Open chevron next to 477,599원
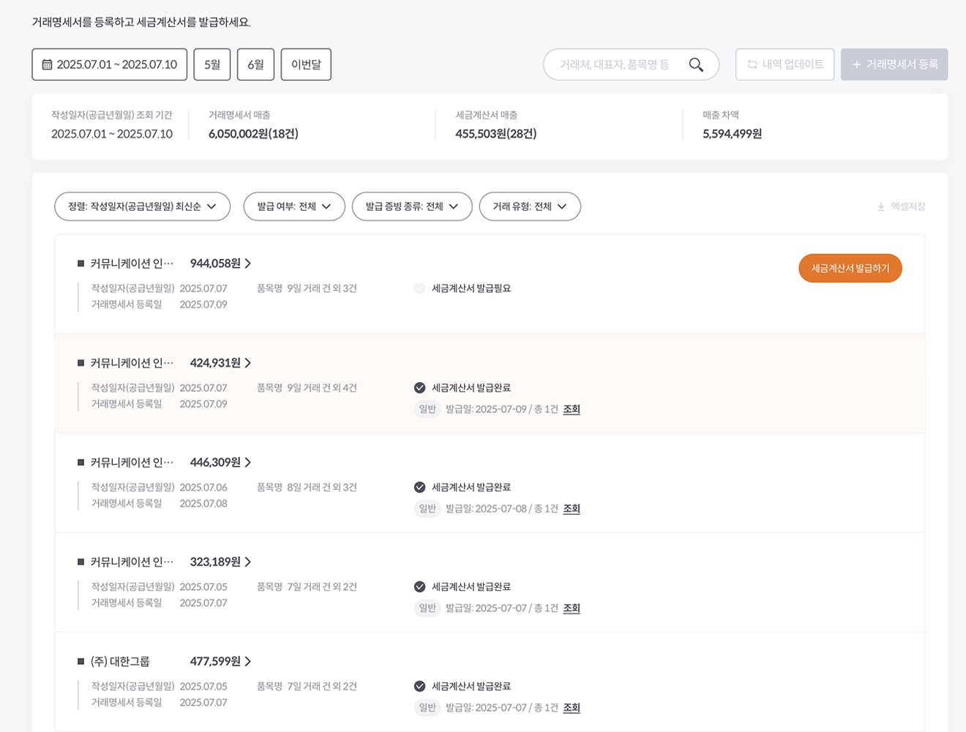The height and width of the screenshot is (732, 966). click(x=248, y=662)
